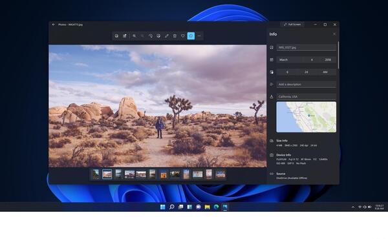The height and width of the screenshot is (239, 388).
Task: Open the Windows Start menu
Action: [x=162, y=207]
